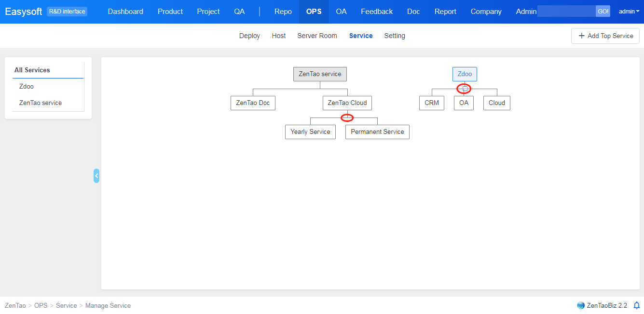644x314 pixels.
Task: Collapse the Zdoo node's child services
Action: click(465, 89)
